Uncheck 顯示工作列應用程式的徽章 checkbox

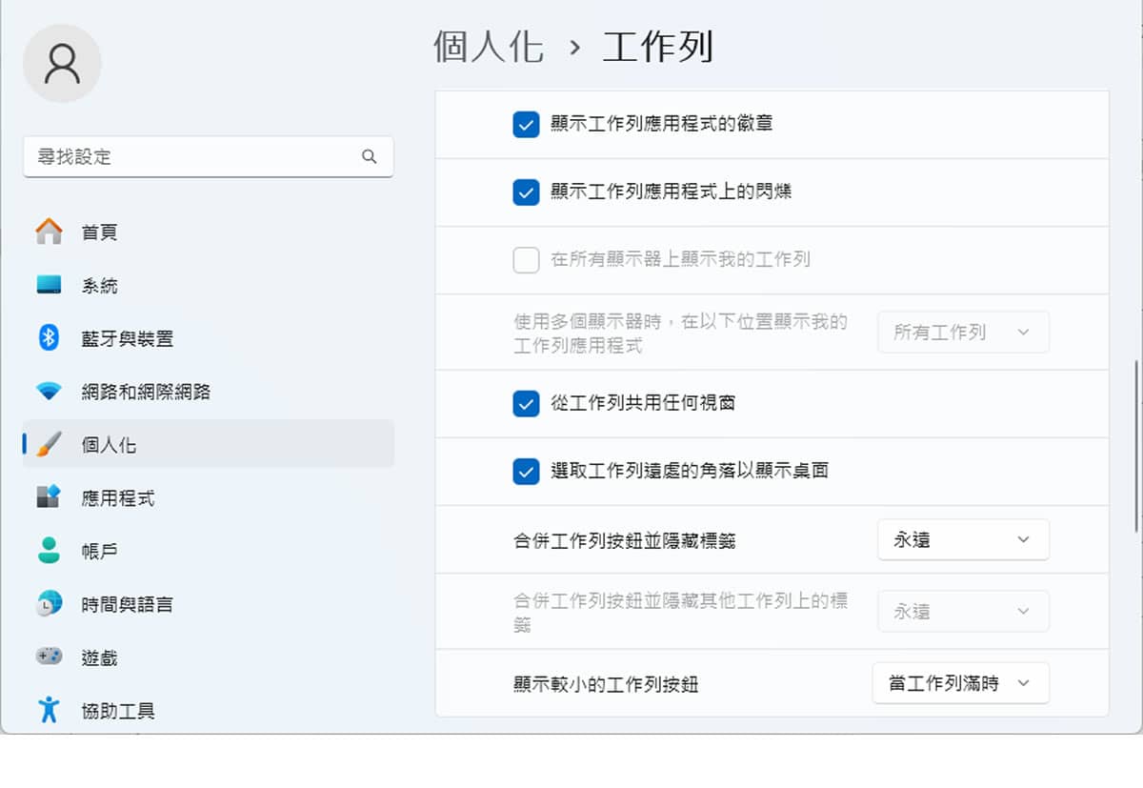(x=526, y=124)
